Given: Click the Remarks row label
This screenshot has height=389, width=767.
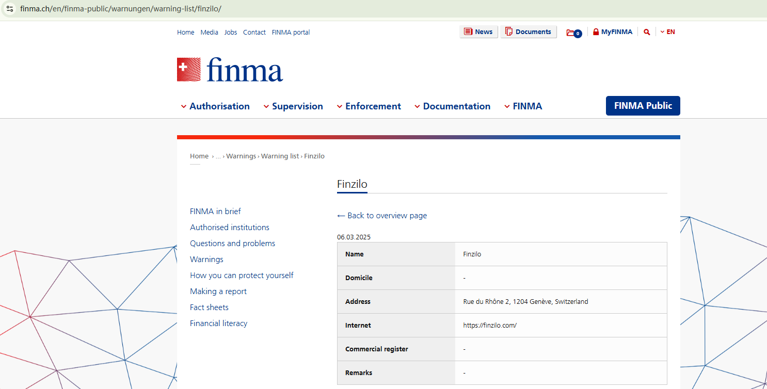Looking at the screenshot, I should [359, 373].
